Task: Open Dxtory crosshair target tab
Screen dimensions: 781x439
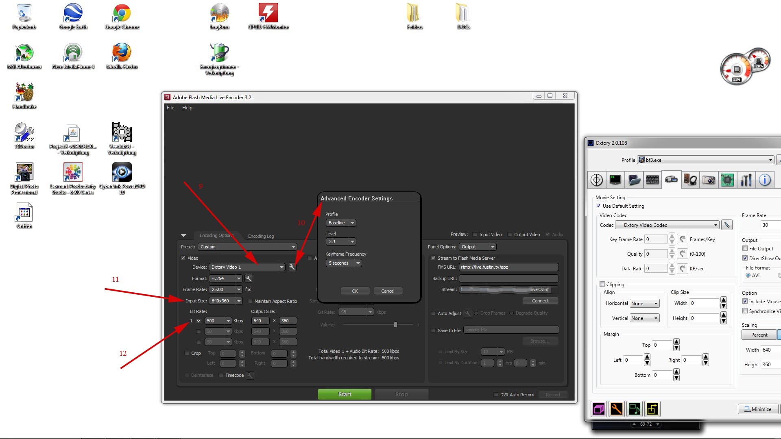Action: point(597,180)
